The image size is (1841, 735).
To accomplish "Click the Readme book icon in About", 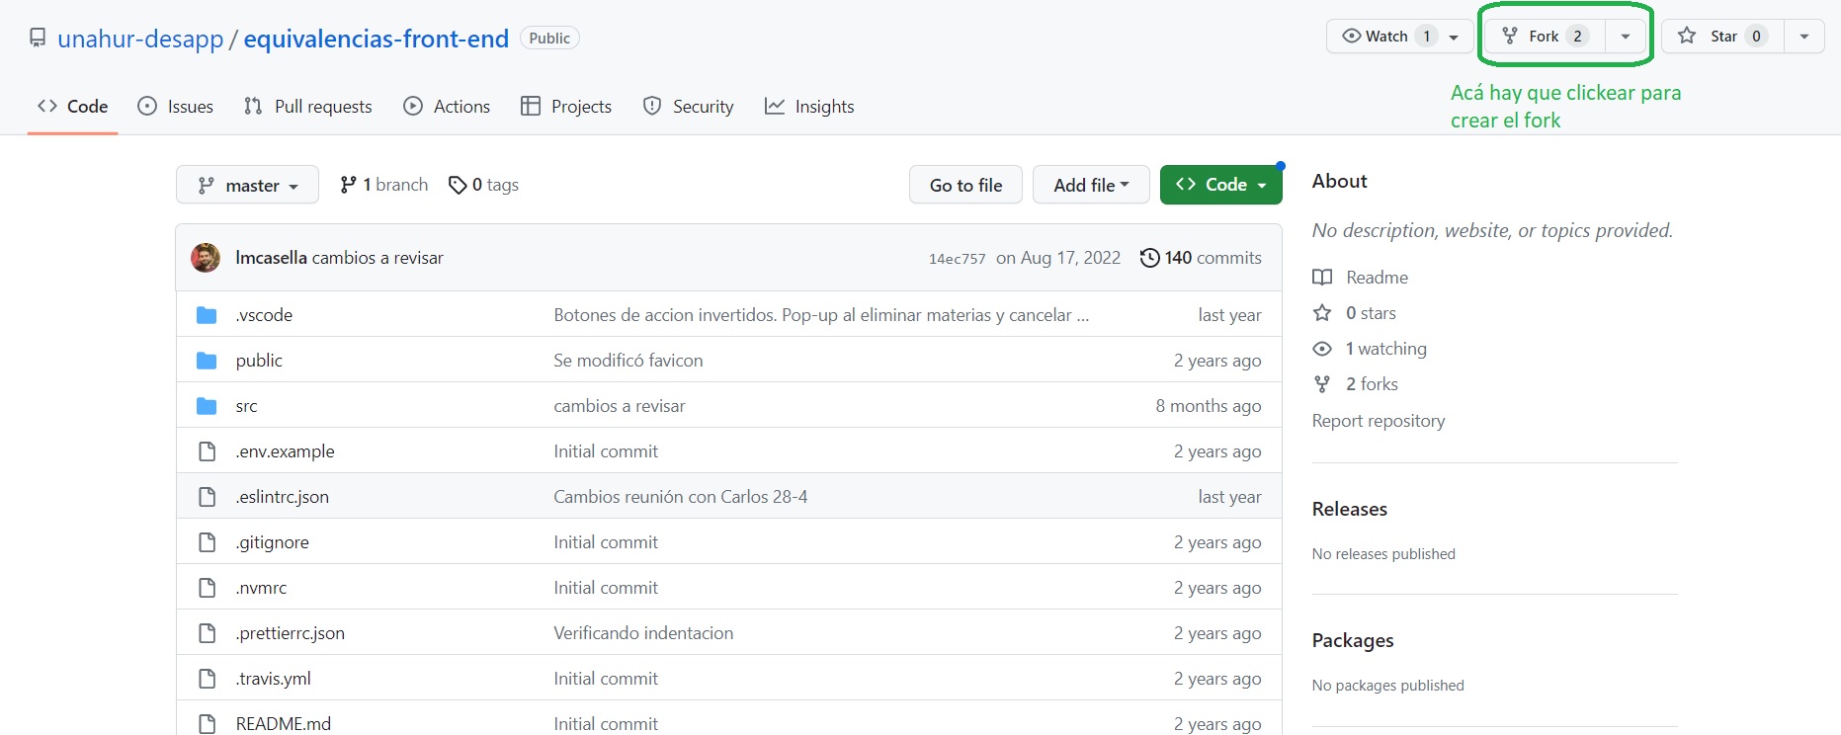I will point(1322,278).
